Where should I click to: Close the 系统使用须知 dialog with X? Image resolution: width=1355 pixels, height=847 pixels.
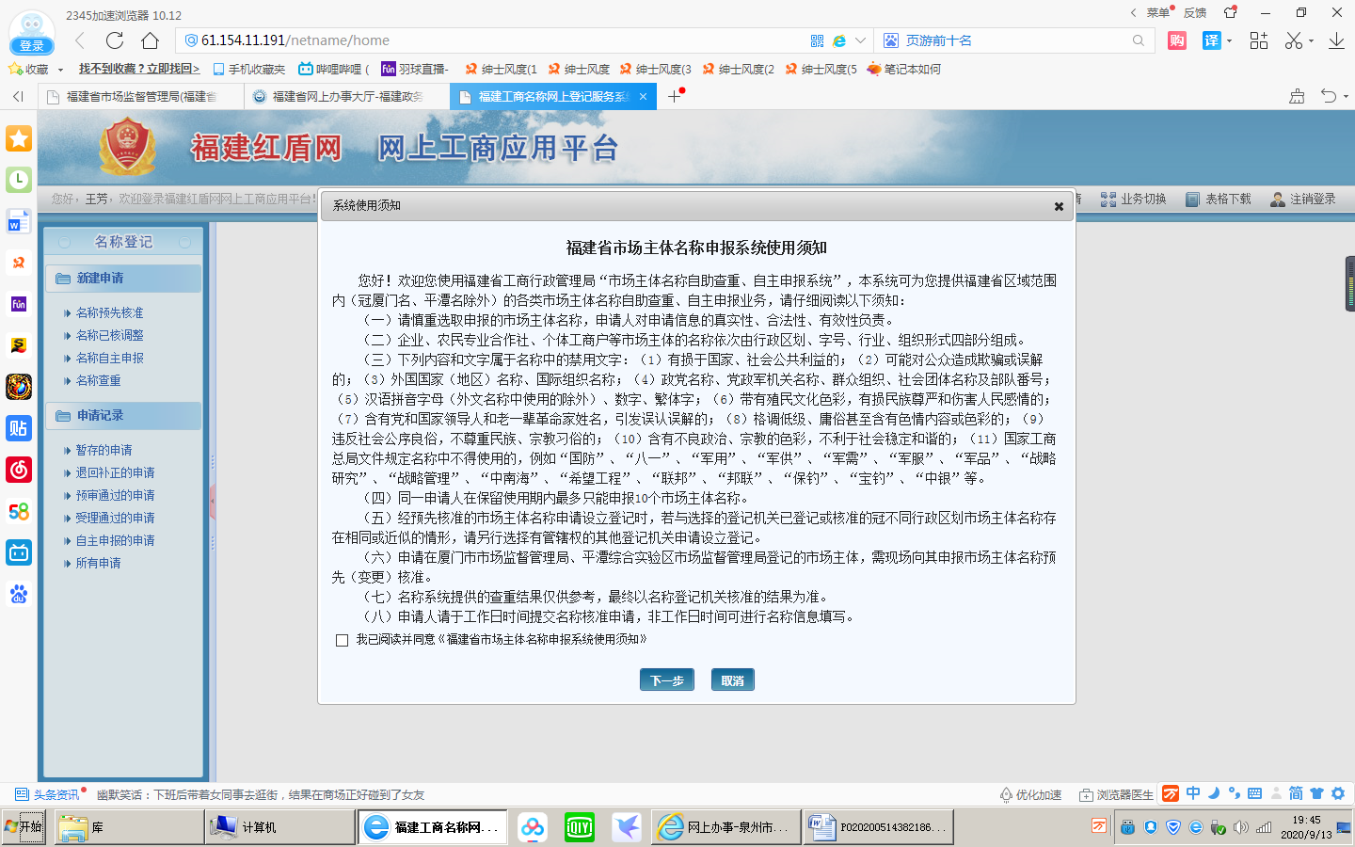[x=1059, y=206]
